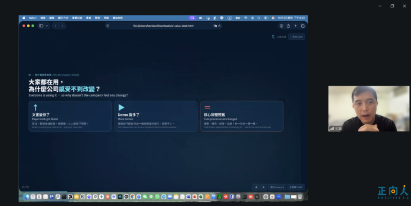Click the page settings icon left of URL
Viewport: 411px width, 206px height.
tap(108, 26)
